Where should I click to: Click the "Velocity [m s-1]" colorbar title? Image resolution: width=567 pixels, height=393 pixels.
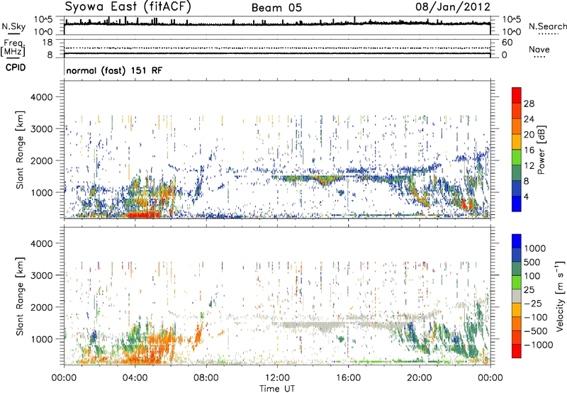point(560,297)
